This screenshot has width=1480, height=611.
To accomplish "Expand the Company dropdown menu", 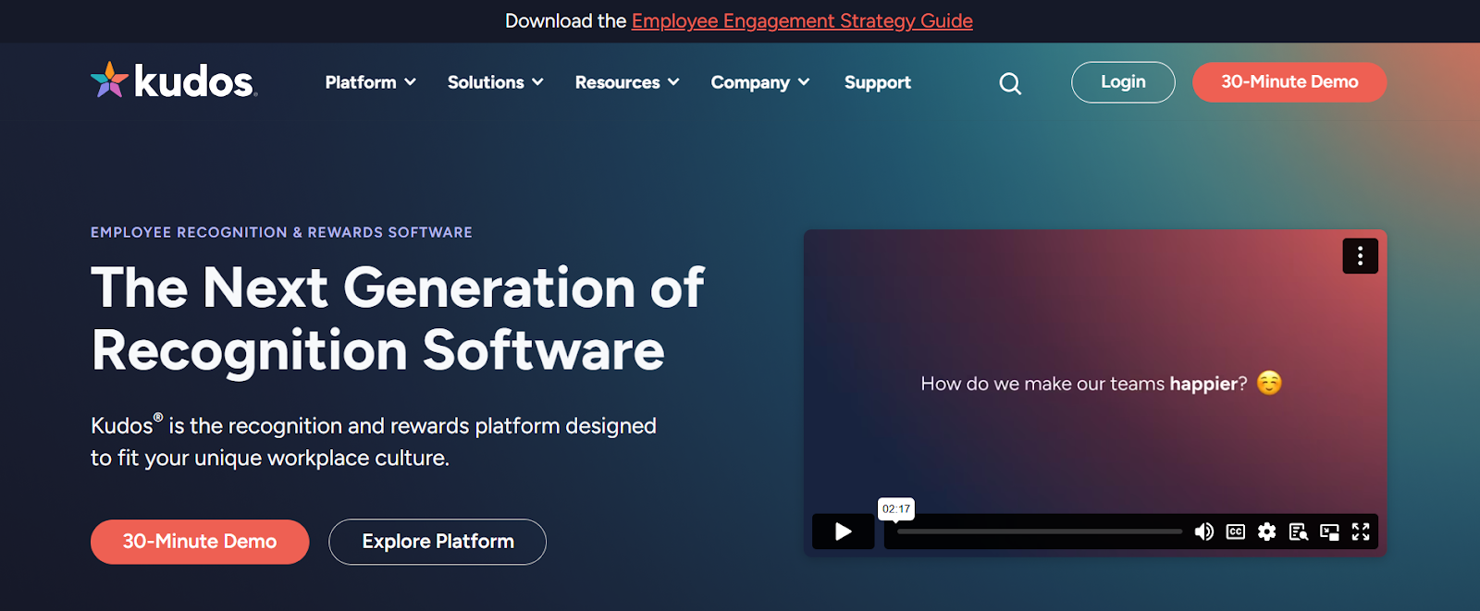I will [x=760, y=82].
